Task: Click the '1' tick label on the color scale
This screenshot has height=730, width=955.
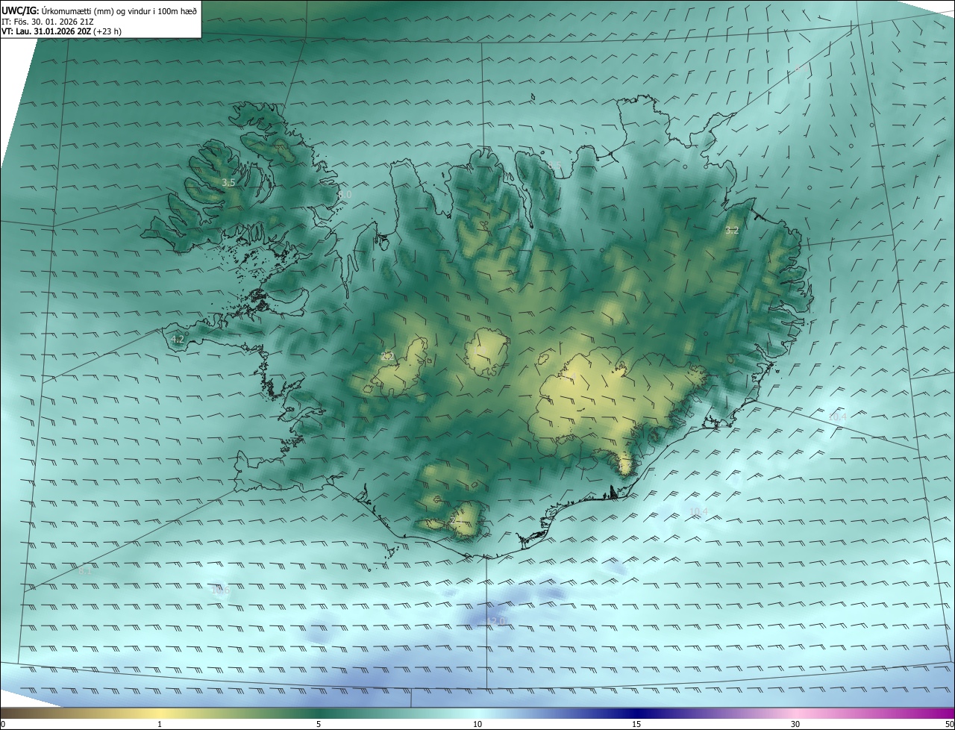Action: point(160,724)
